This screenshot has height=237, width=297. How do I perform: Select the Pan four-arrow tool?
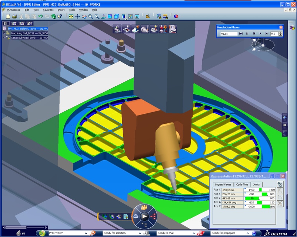tap(77, 17)
